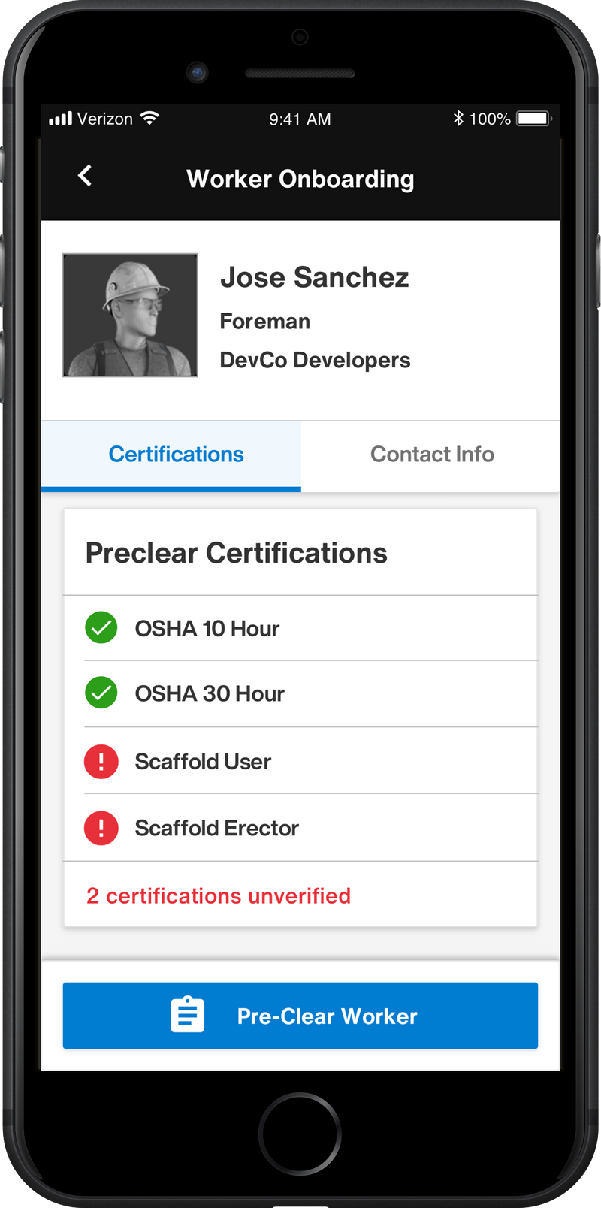Switch to the Contact Info tab
Screen dimensions: 601x1208
pyautogui.click(x=432, y=454)
